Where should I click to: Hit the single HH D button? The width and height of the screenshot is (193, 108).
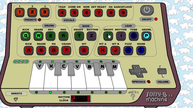click(x=54, y=50)
